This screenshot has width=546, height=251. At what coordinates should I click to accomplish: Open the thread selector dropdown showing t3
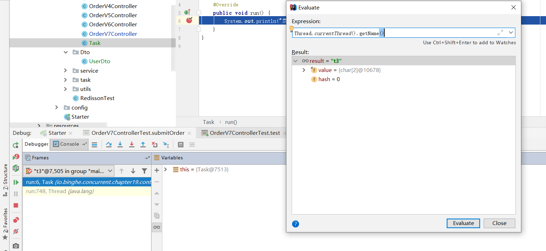coord(69,171)
